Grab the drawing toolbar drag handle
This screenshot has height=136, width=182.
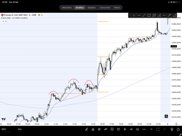pos(130,15)
